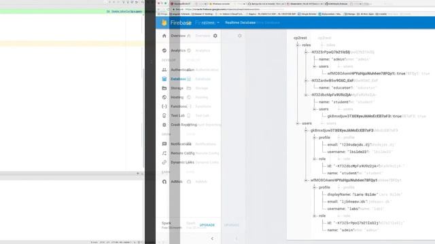
Task: Click the Notifications message icon
Action: click(x=164, y=144)
